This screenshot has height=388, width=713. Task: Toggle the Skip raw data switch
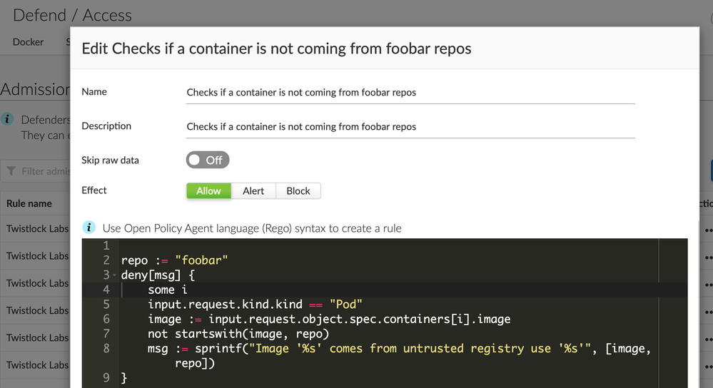tap(208, 160)
